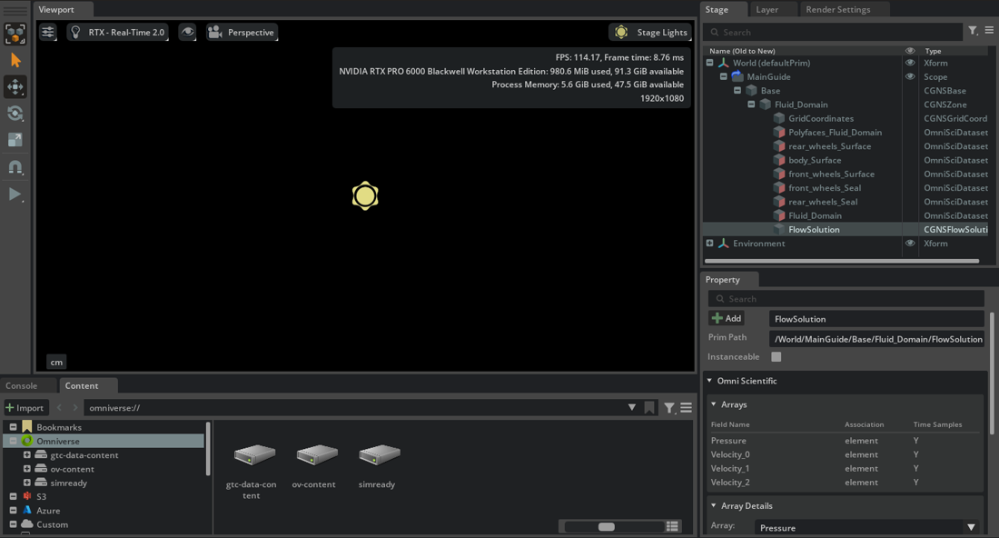The image size is (999, 538).
Task: Collapse the Fluid_Domain zone node
Action: coord(751,105)
